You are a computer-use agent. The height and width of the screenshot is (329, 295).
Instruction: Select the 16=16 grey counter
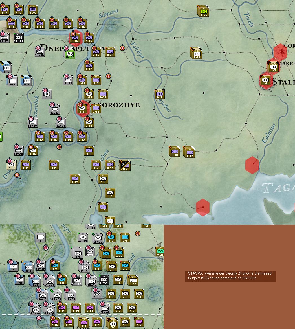point(40,52)
